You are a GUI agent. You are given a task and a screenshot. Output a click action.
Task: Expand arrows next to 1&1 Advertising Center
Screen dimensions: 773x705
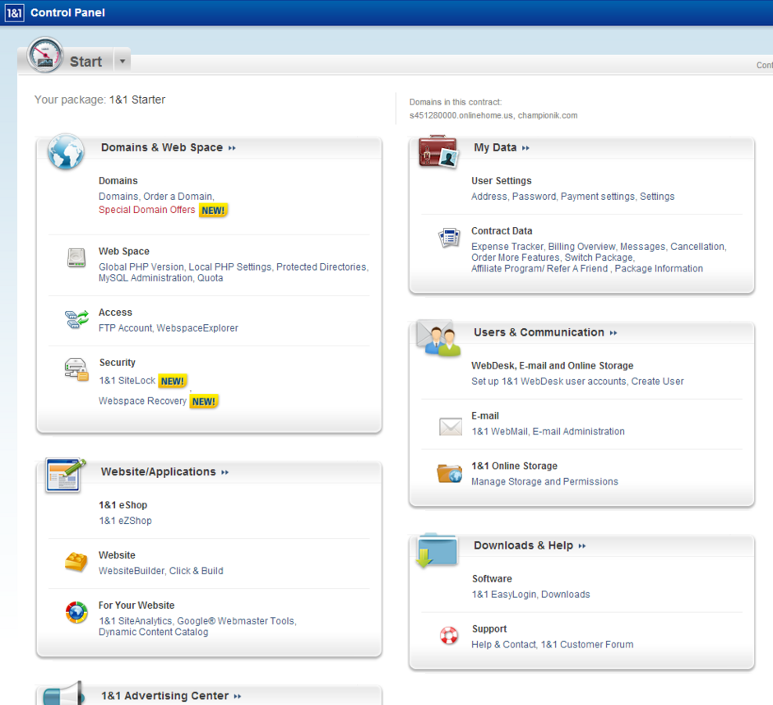[238, 696]
